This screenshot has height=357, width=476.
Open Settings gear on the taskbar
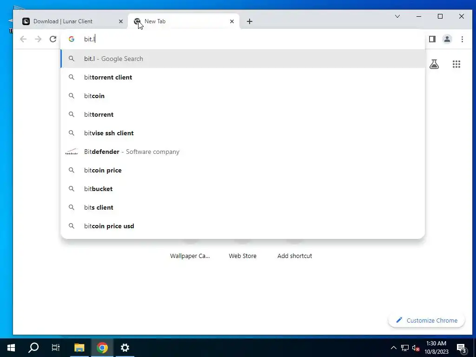125,348
